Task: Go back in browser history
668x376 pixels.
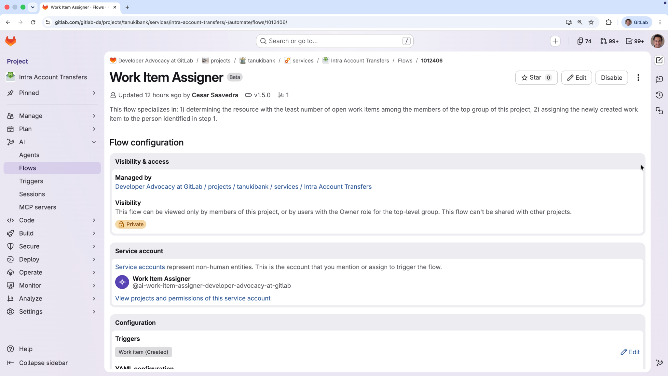Action: point(8,22)
